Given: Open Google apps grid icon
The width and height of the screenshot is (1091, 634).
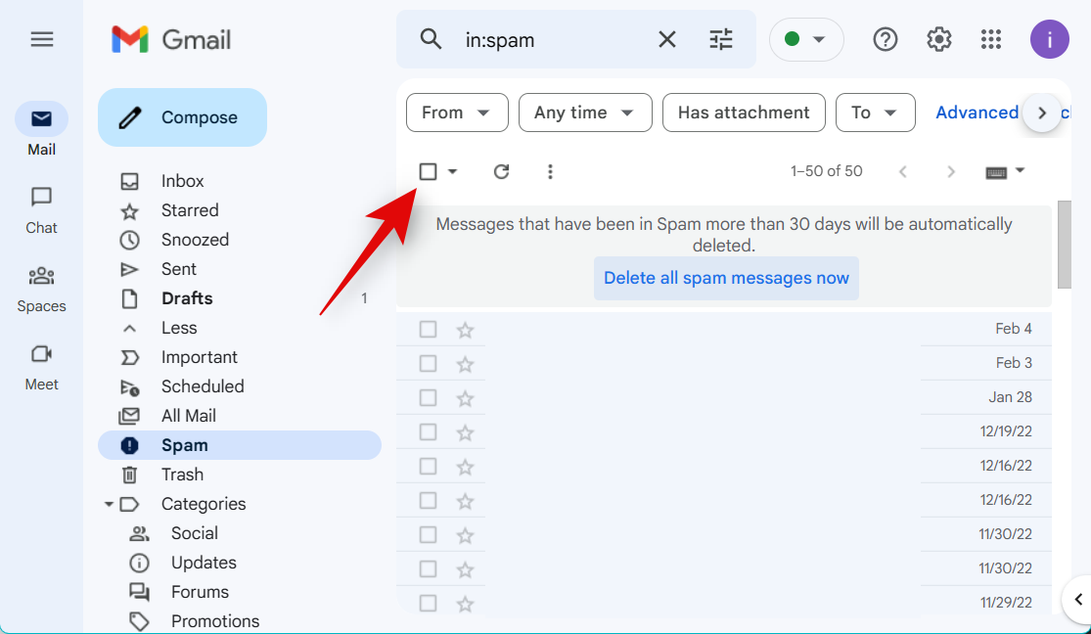Looking at the screenshot, I should [991, 40].
